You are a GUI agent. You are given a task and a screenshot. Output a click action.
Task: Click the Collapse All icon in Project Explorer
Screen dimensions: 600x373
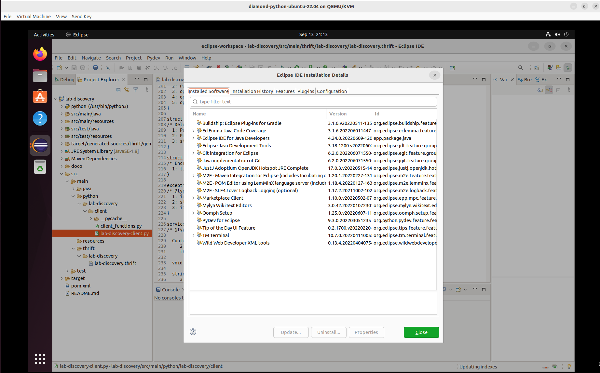pos(118,90)
